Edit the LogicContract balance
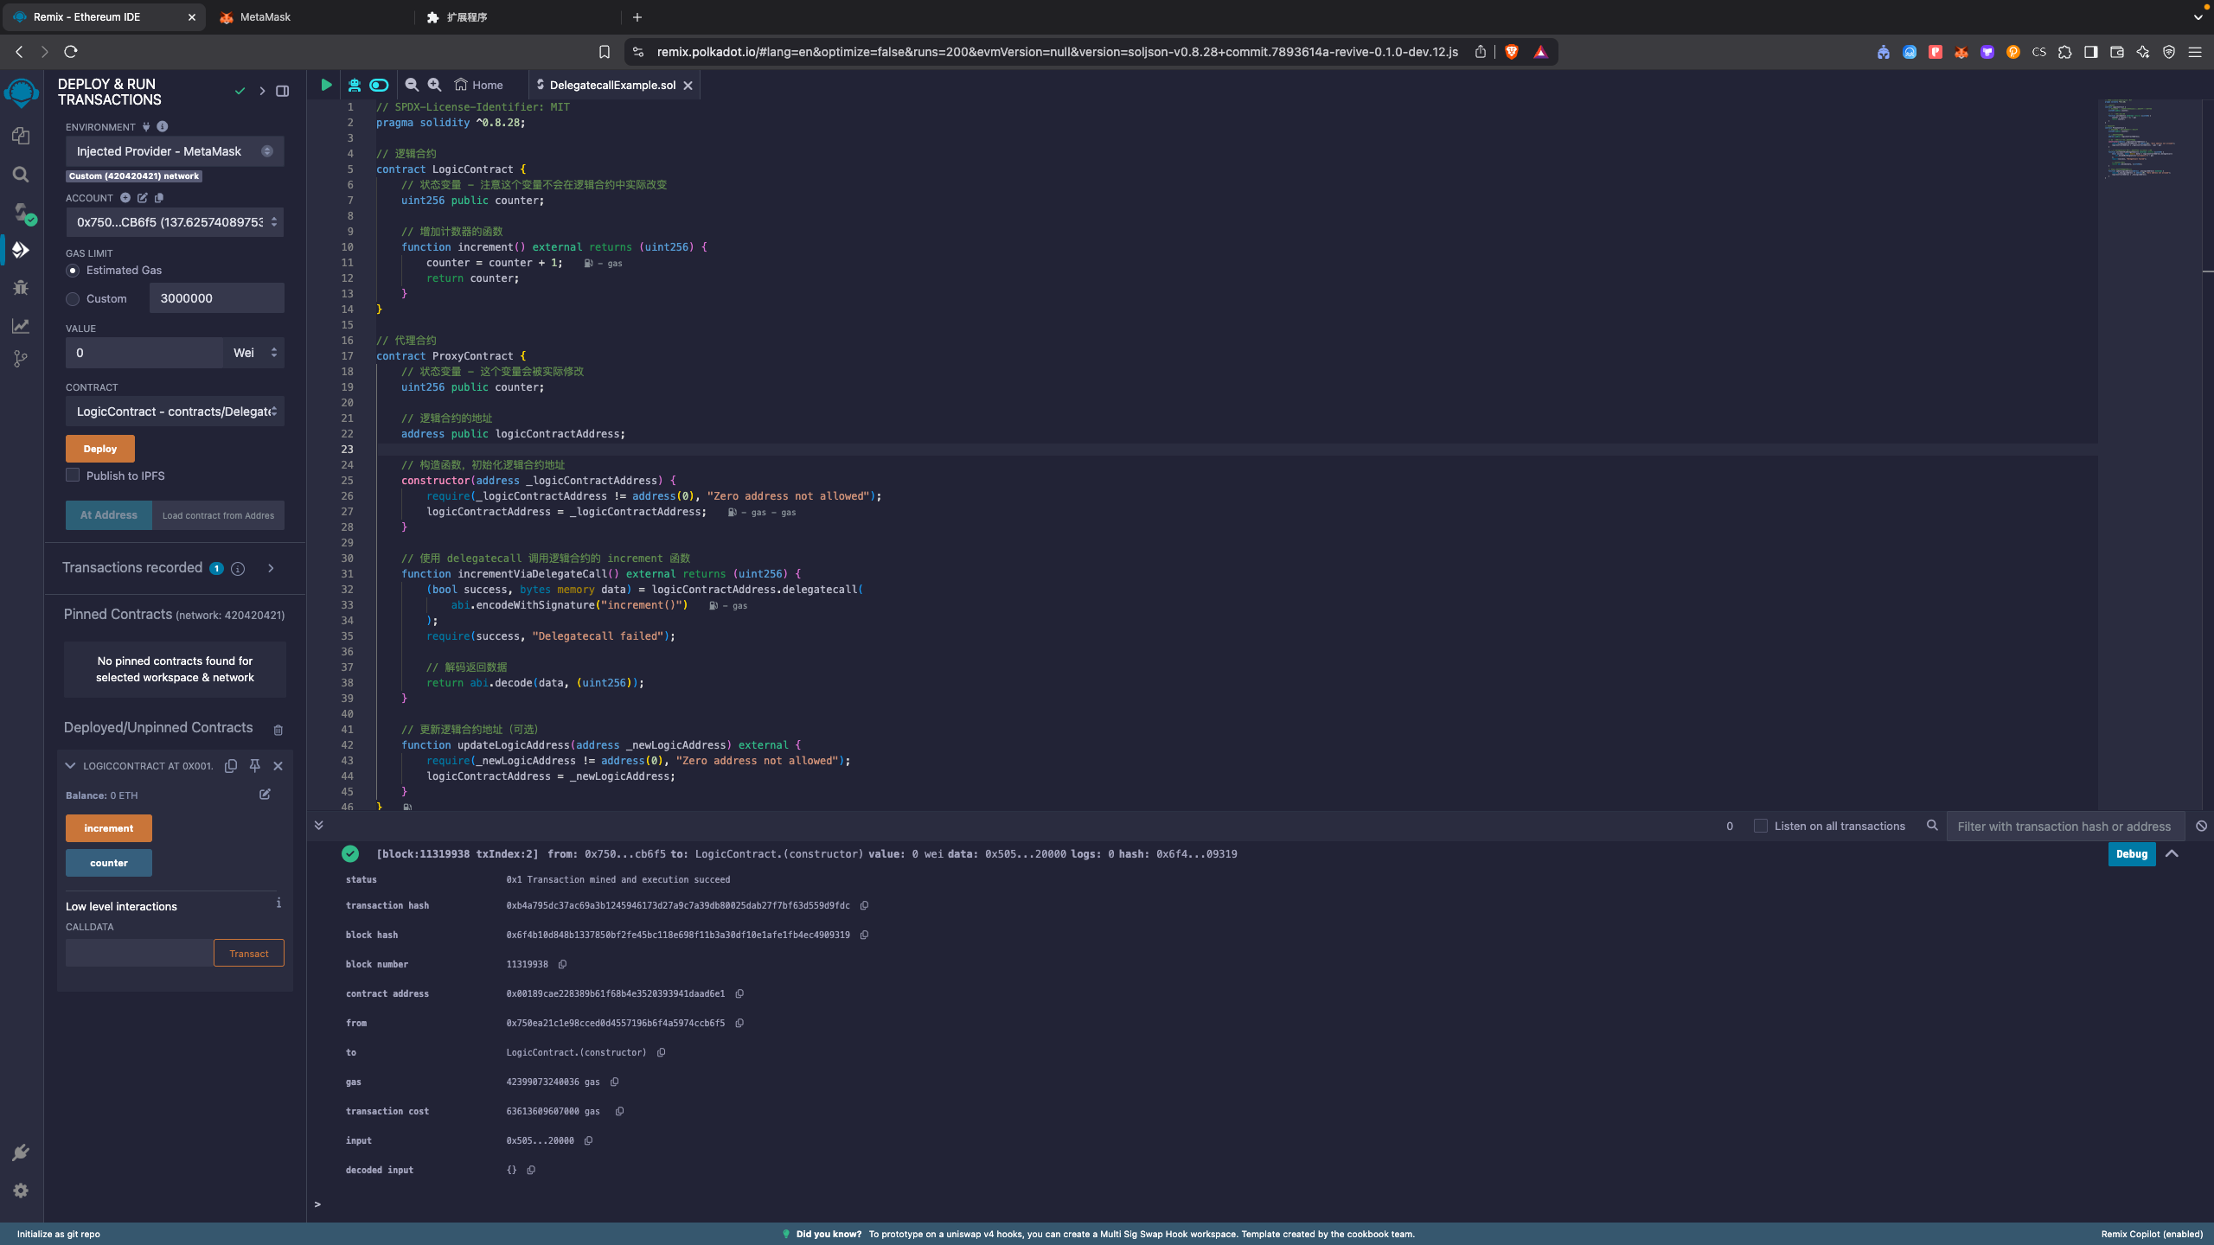 (x=266, y=795)
